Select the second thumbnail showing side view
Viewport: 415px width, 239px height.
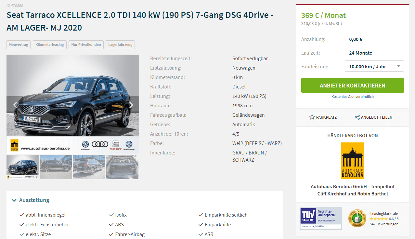(56, 167)
